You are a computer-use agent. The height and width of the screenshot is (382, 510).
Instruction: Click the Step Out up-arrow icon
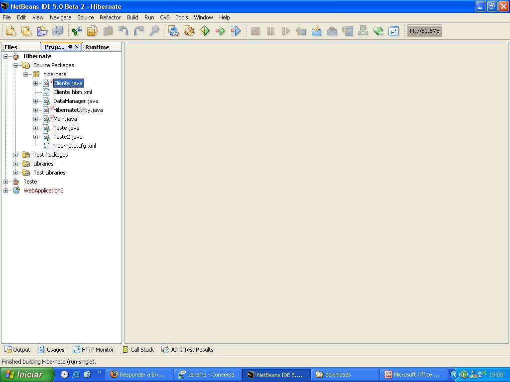(x=332, y=31)
